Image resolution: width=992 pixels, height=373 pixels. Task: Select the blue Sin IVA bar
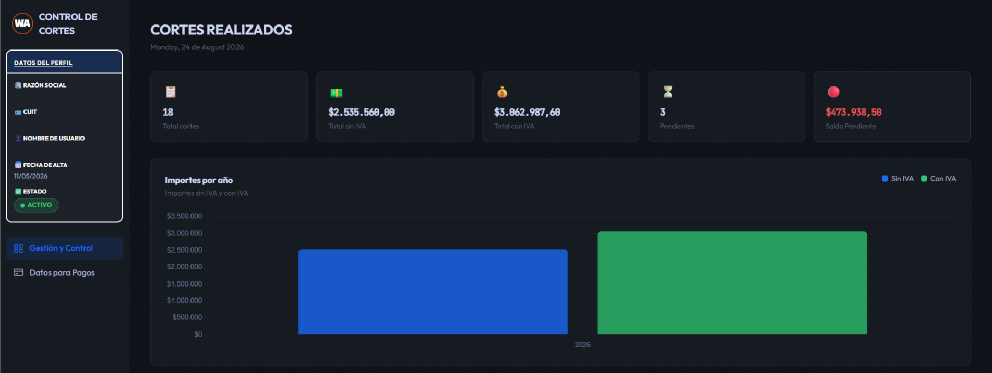pyautogui.click(x=433, y=292)
